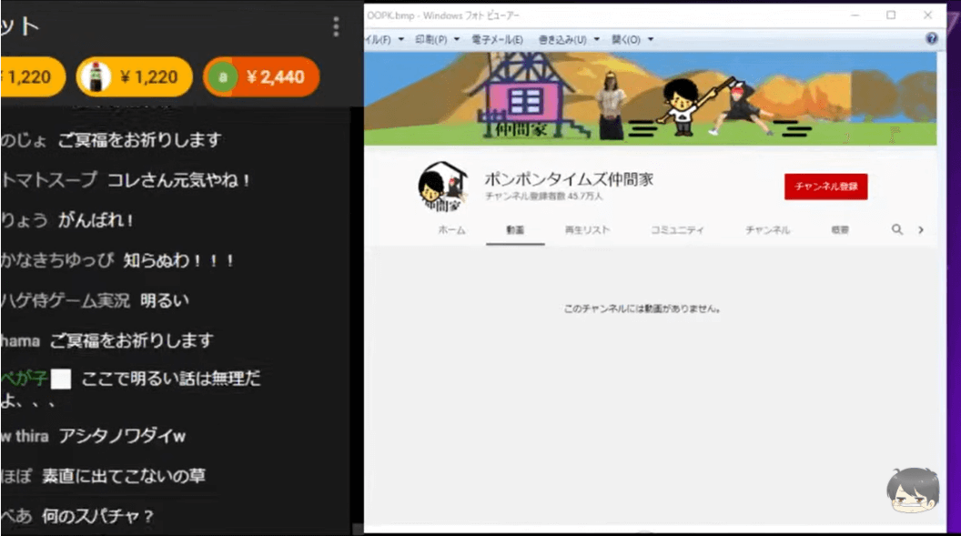Click the mascot character image in the bottom-right corner
The height and width of the screenshot is (536, 961).
[913, 491]
